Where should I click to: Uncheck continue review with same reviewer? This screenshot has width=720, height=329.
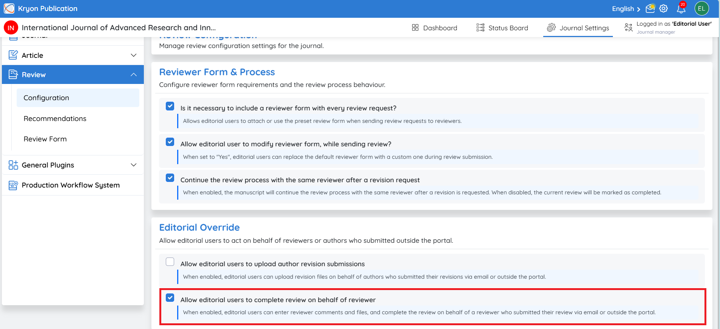[x=170, y=178]
